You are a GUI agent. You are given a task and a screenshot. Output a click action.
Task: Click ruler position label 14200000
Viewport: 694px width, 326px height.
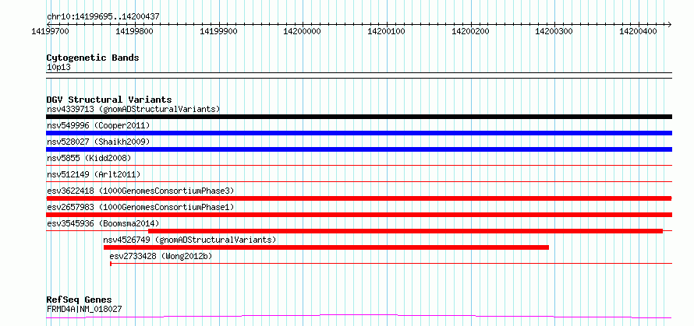(x=302, y=31)
